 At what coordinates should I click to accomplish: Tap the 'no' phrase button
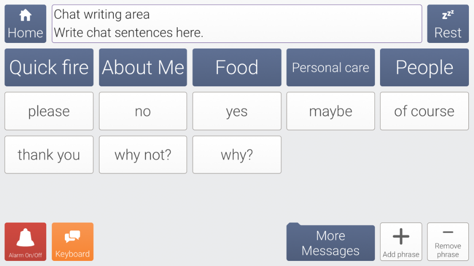pos(143,111)
